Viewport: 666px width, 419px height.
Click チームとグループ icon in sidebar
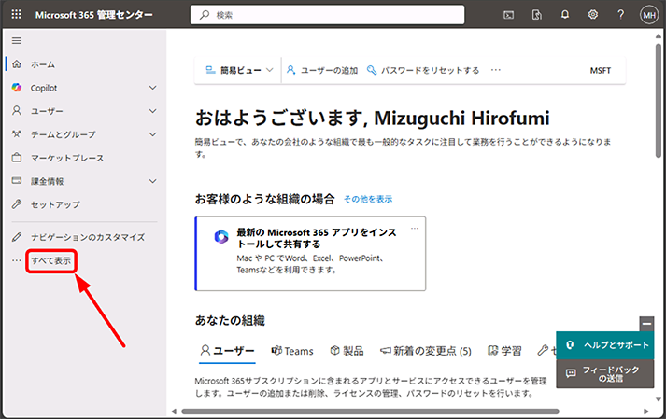(17, 134)
